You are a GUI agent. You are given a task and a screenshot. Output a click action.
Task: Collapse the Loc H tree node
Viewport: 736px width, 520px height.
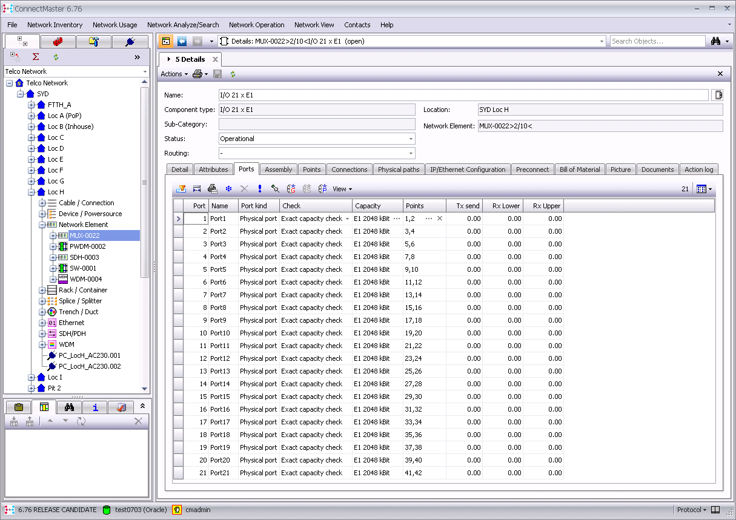31,192
